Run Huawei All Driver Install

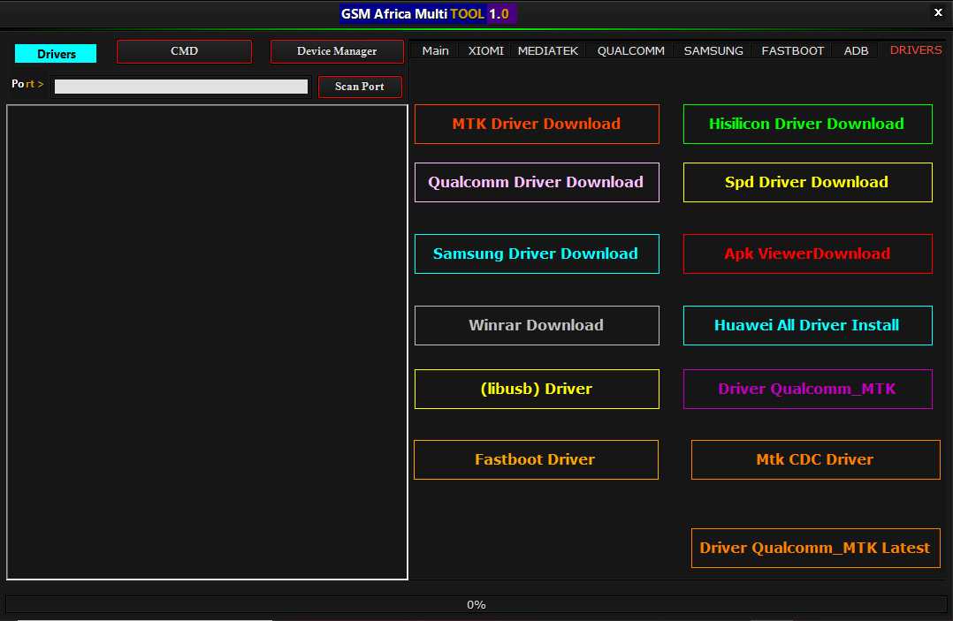tap(807, 325)
